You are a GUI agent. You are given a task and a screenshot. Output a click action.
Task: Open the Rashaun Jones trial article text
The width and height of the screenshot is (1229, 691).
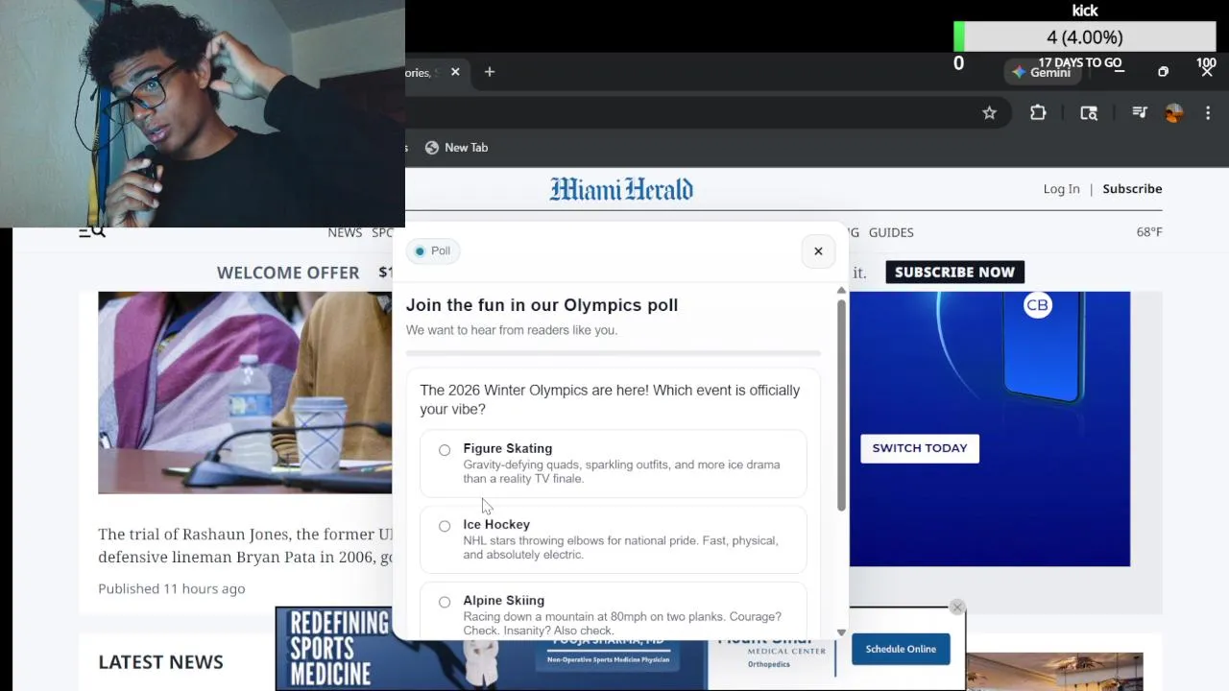[x=246, y=546]
